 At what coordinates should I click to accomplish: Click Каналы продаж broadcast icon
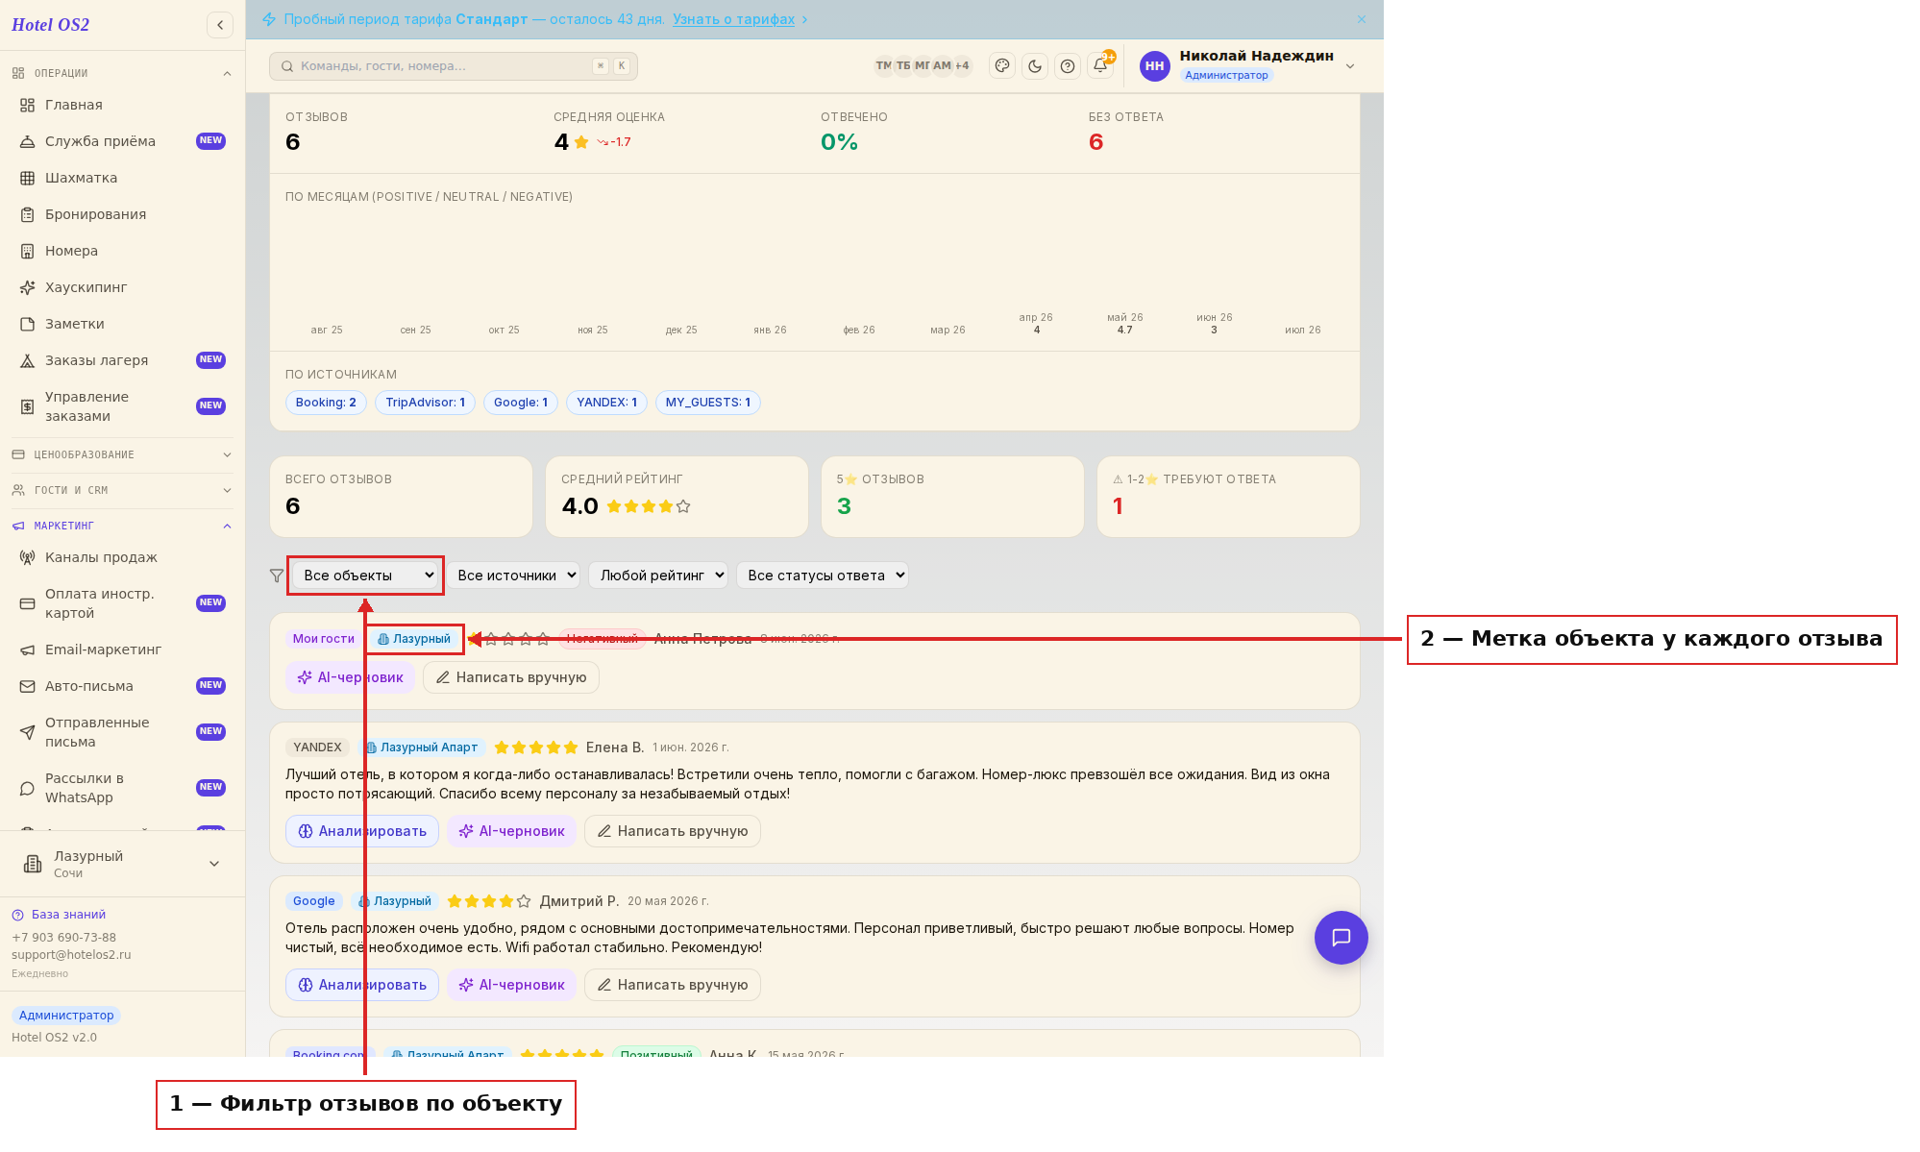[28, 557]
